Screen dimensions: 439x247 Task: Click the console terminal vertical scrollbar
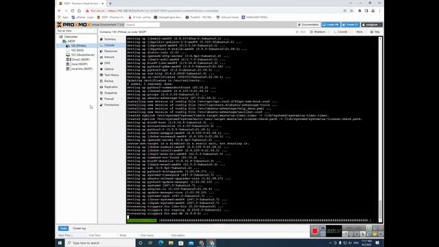click(x=380, y=130)
